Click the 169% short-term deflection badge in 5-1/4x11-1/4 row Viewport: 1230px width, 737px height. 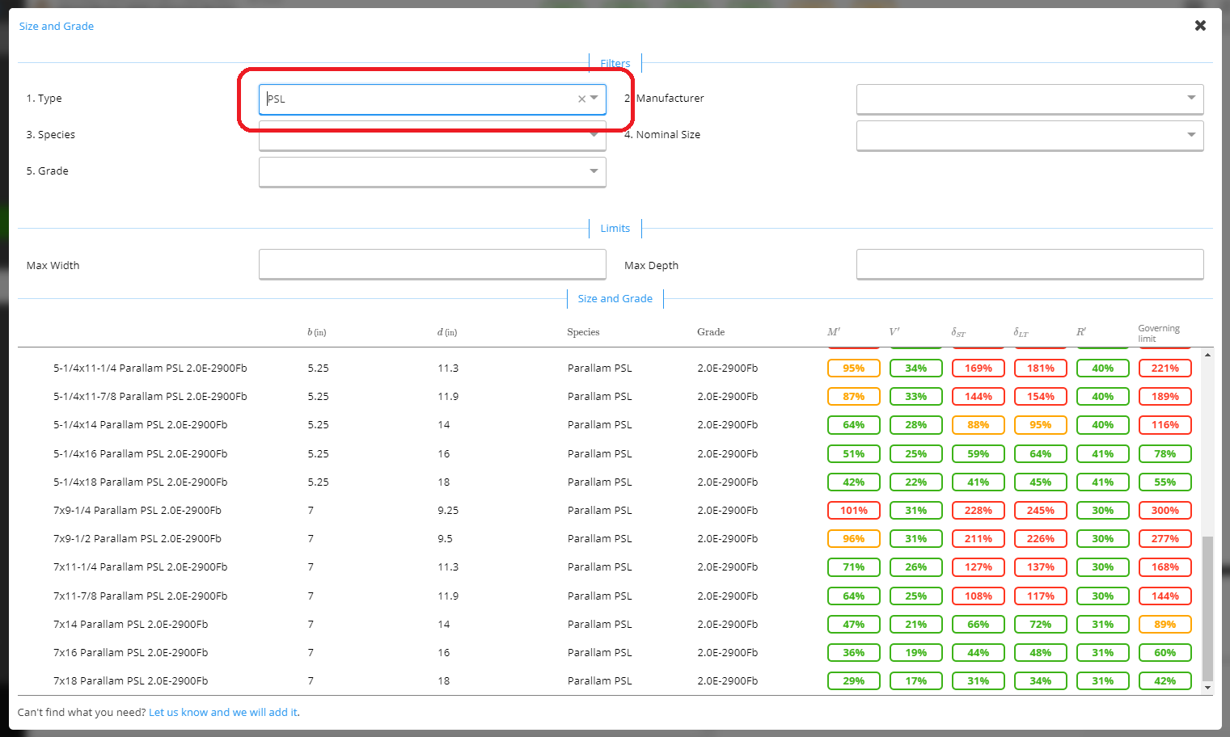click(x=979, y=368)
